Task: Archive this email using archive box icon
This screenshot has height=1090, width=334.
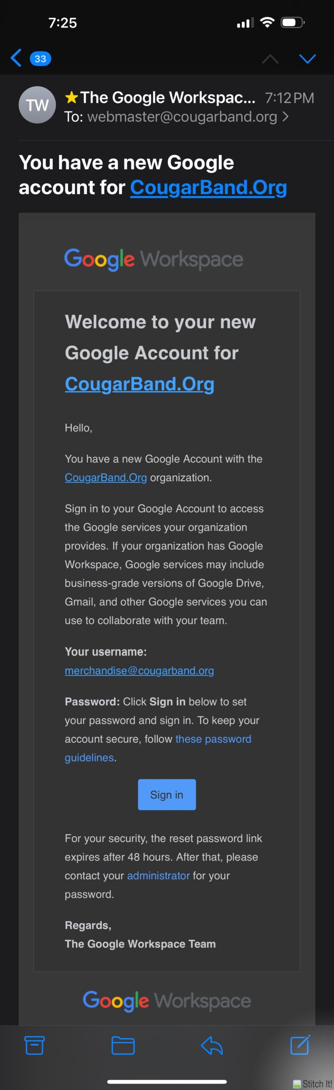Action: pyautogui.click(x=35, y=1045)
